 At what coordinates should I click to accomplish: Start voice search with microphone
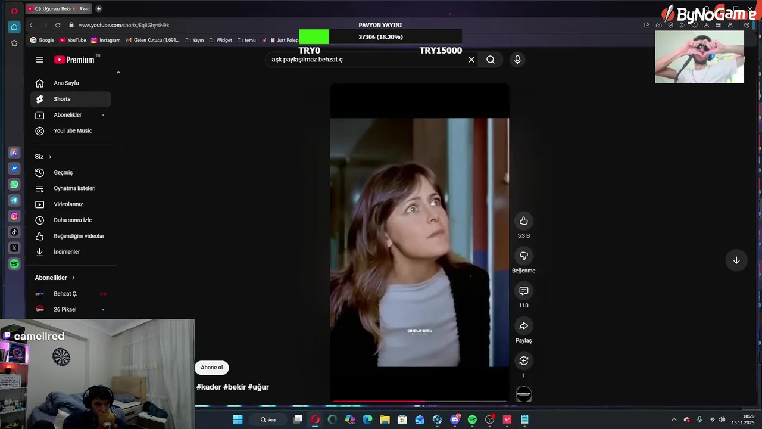point(517,60)
